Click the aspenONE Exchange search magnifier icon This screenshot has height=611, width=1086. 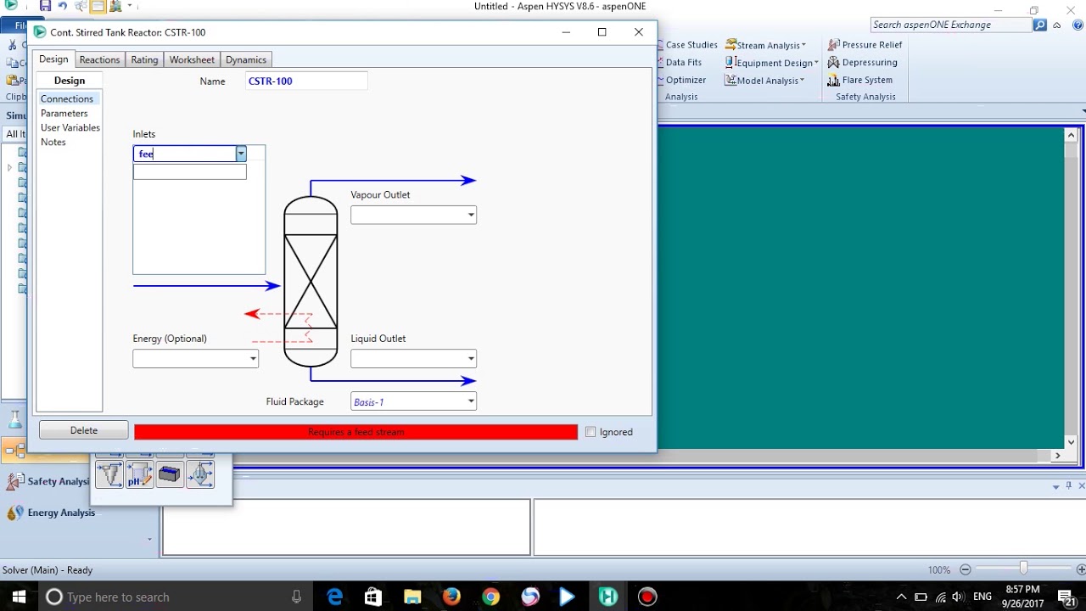click(x=1040, y=25)
